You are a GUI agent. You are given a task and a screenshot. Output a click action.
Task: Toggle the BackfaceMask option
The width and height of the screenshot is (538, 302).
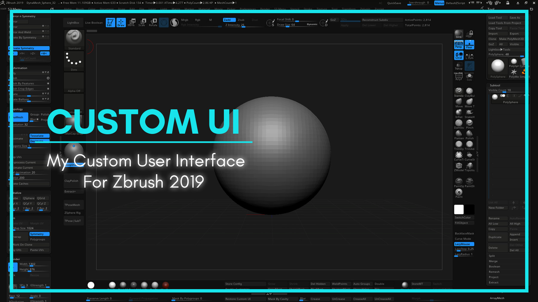(x=464, y=233)
